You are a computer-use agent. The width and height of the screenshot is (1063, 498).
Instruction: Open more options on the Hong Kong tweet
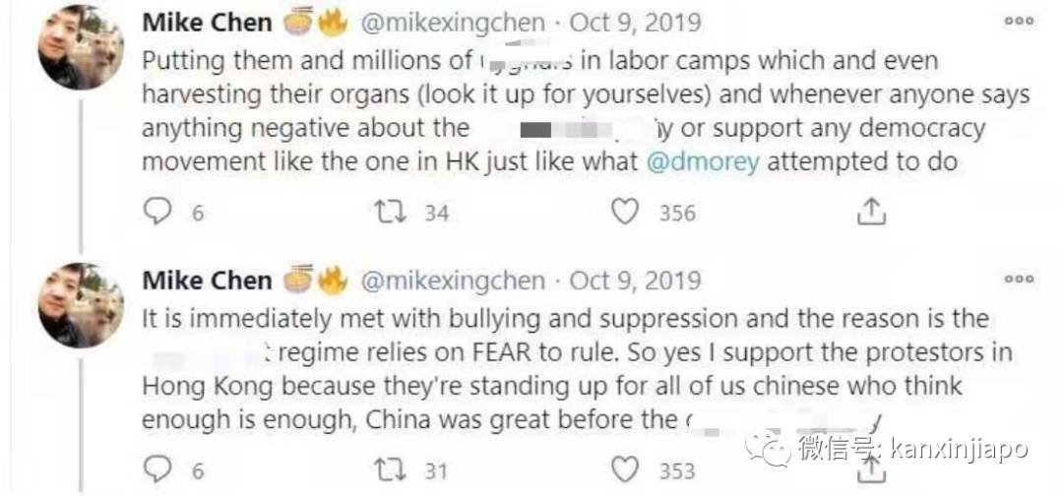[x=1019, y=280]
